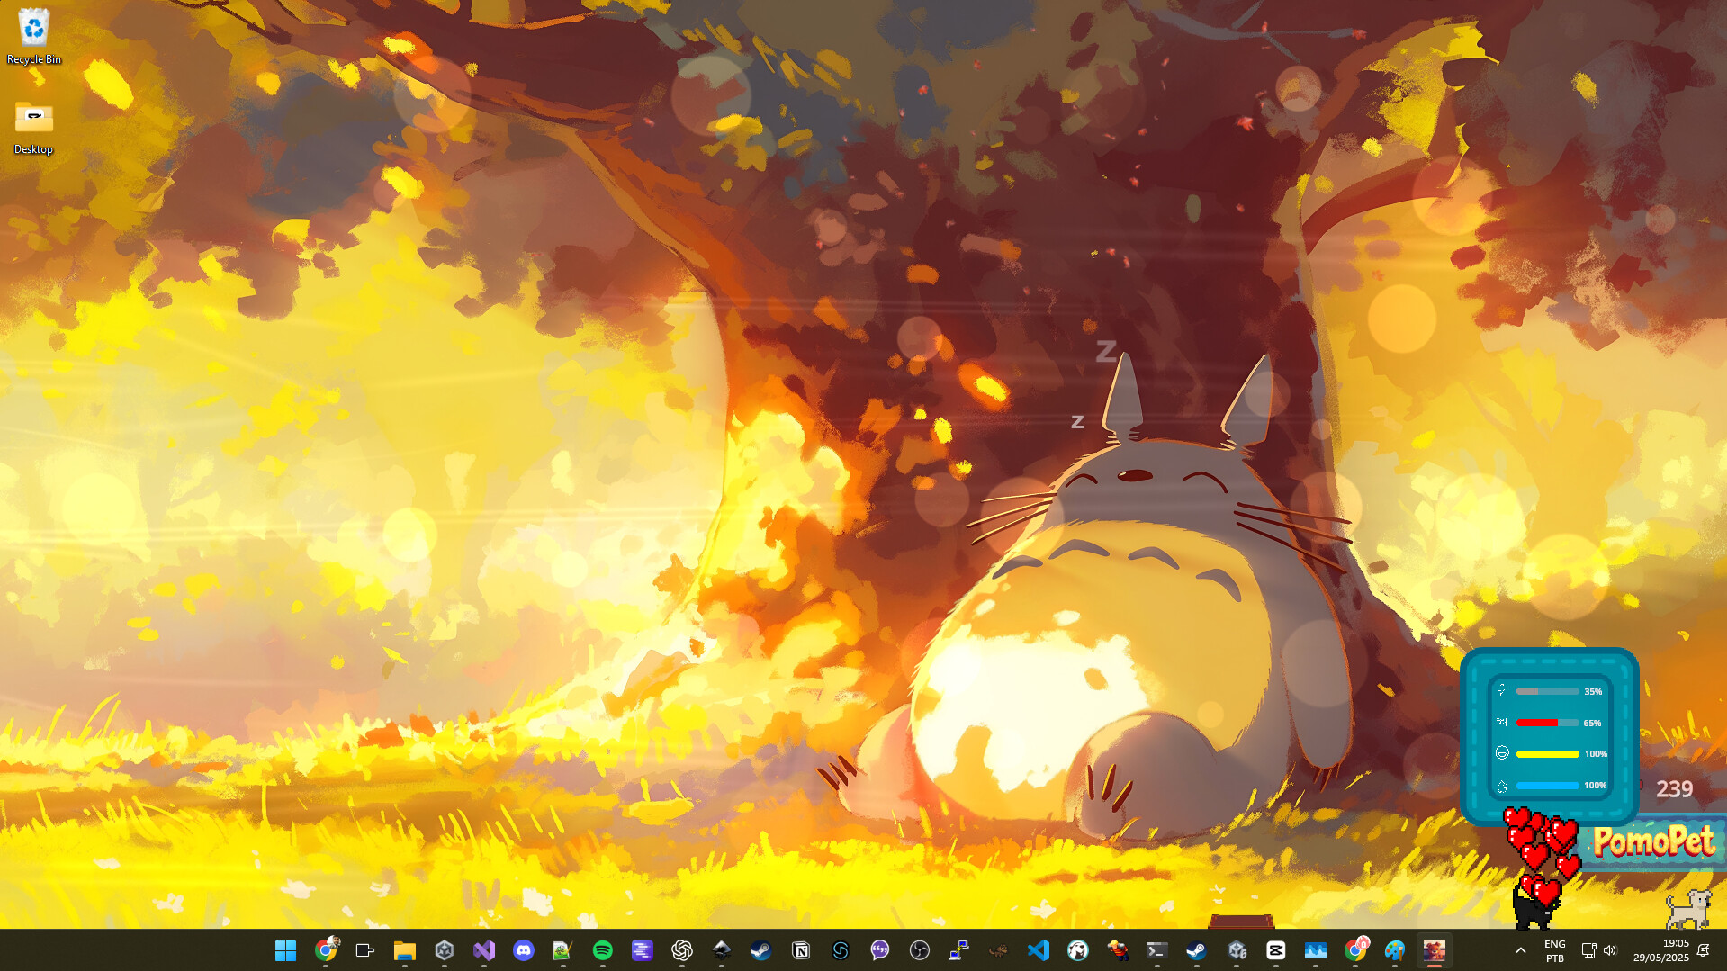Open the Windows Start menu

pyautogui.click(x=285, y=950)
